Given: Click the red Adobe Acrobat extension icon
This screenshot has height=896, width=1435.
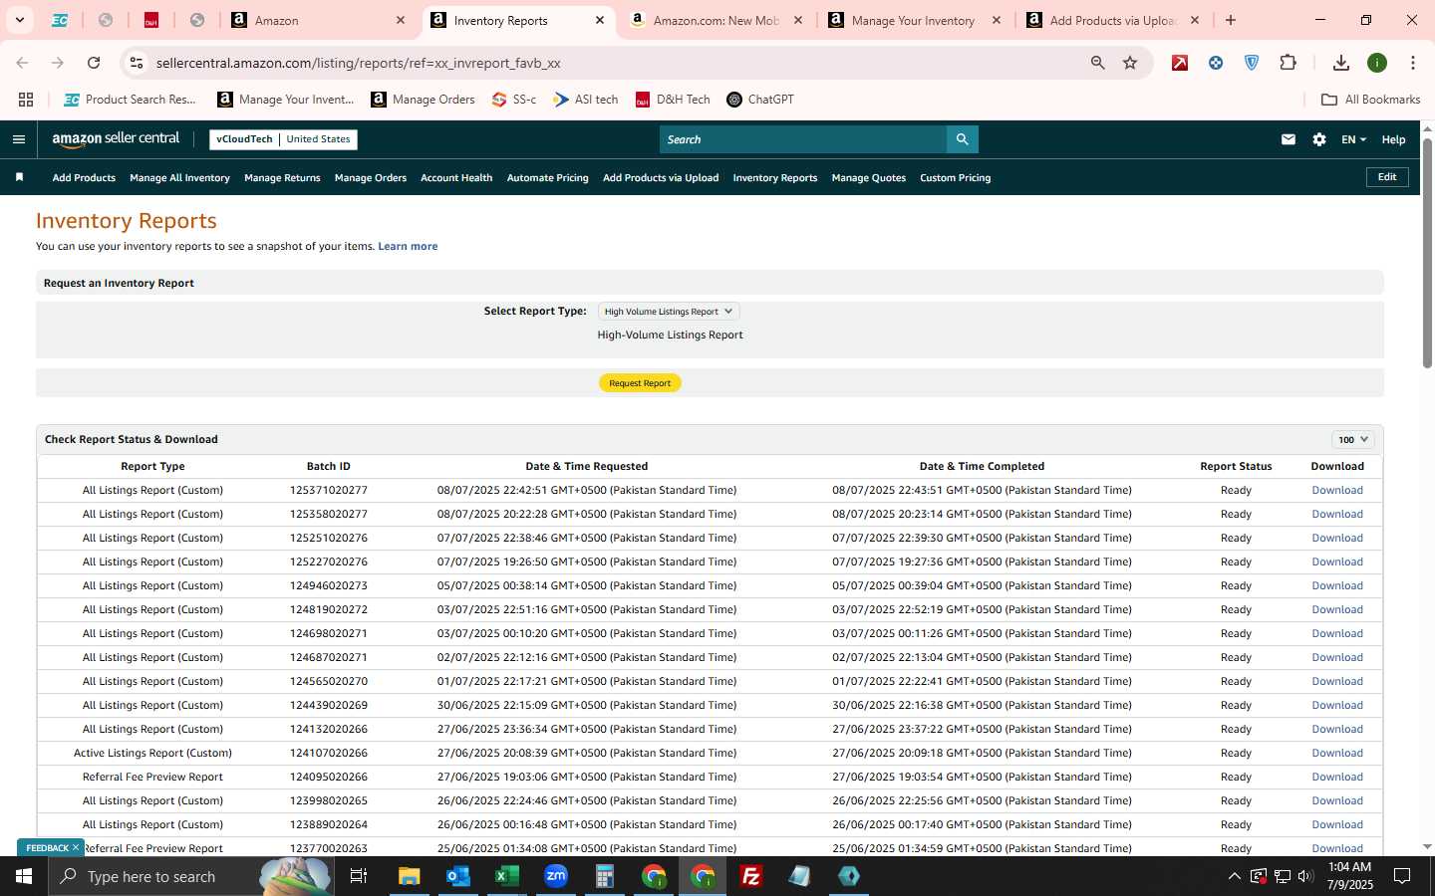Looking at the screenshot, I should click(x=1180, y=63).
